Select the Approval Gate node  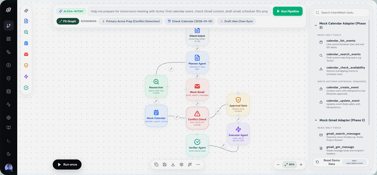coord(238,105)
